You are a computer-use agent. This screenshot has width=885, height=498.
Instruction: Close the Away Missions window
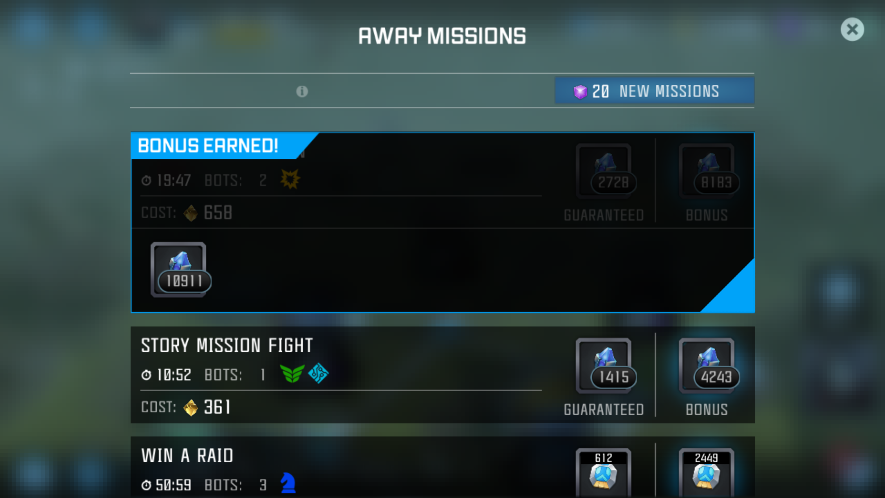(852, 29)
